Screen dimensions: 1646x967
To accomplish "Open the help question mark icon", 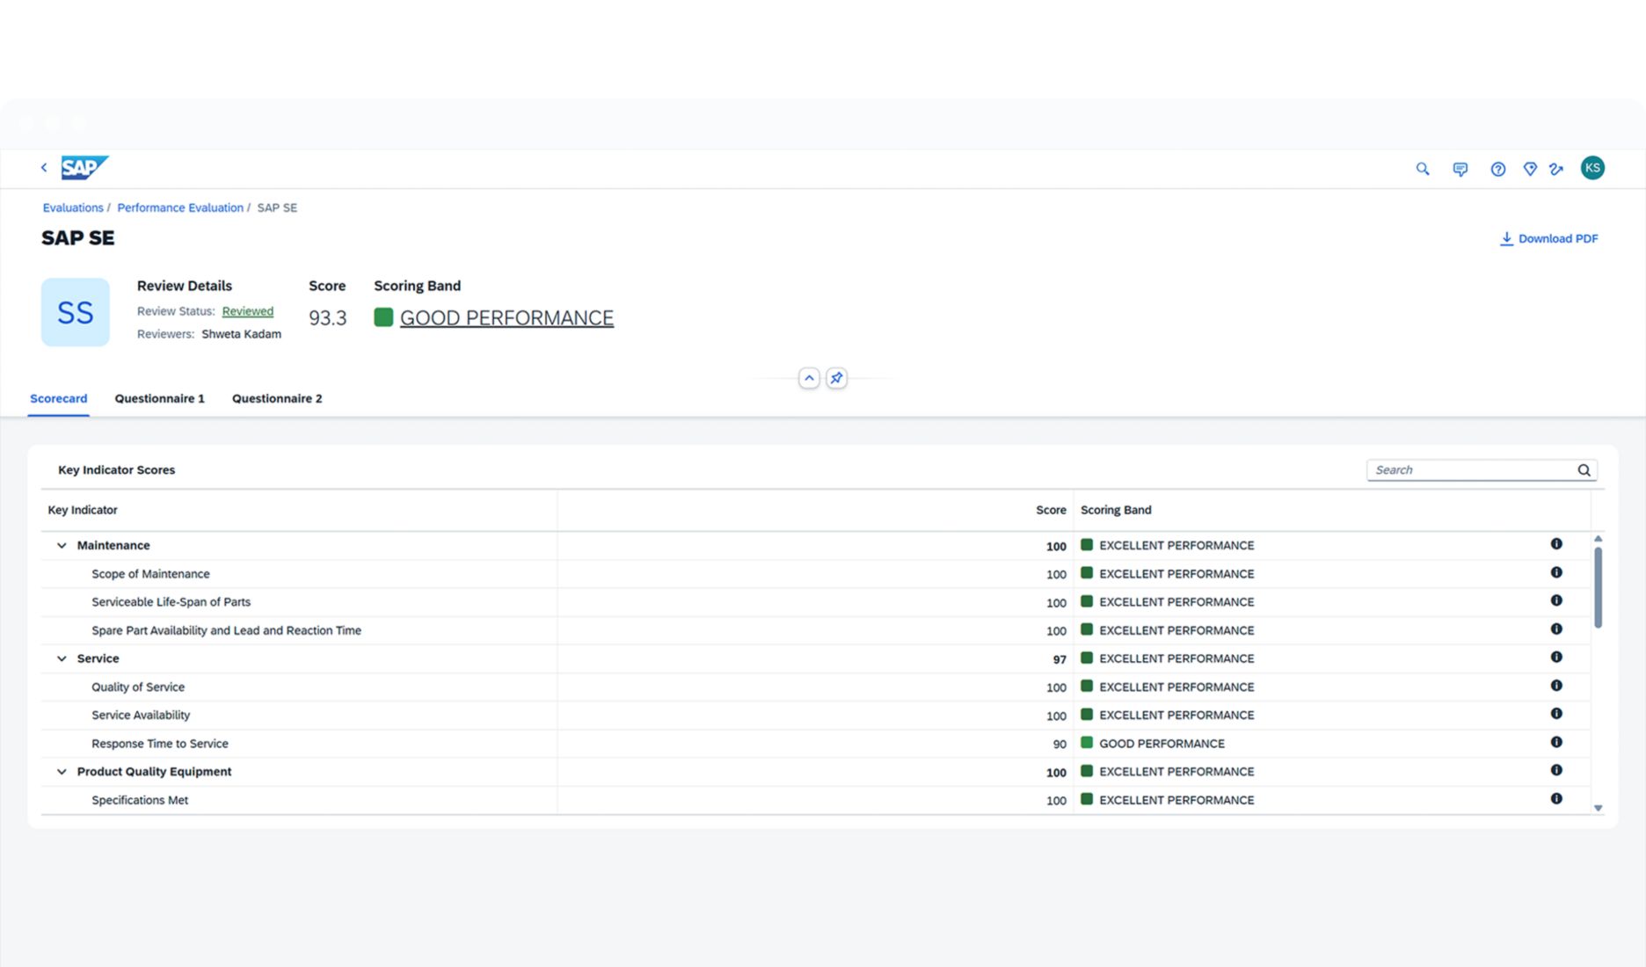I will coord(1497,169).
